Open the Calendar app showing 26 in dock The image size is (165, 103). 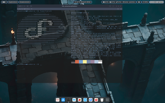click(x=57, y=100)
